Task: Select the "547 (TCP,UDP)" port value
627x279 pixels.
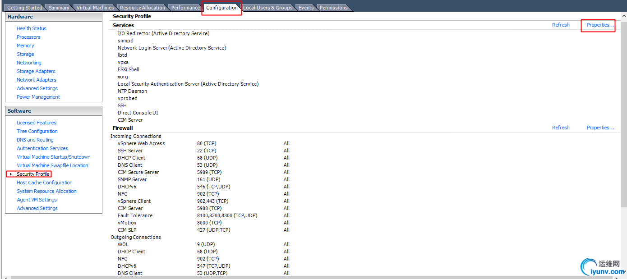Action: click(213, 266)
